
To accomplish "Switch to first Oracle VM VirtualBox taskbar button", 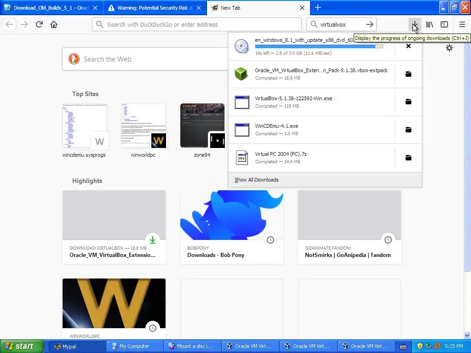I will (251, 346).
